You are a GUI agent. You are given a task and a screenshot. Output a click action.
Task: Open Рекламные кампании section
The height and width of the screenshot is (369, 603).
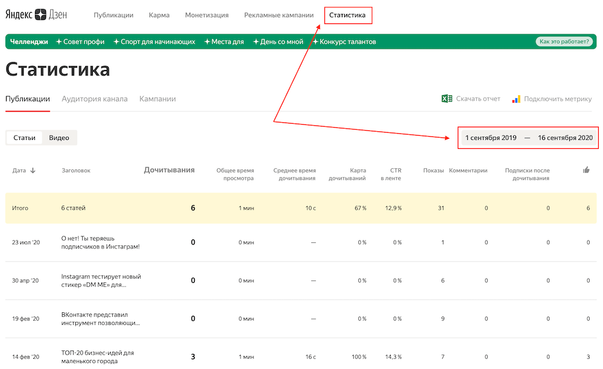[279, 15]
